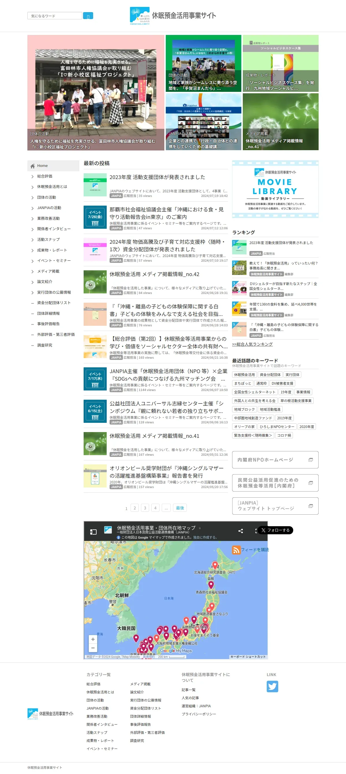Expand 団体の活動 sidebar item
This screenshot has width=346, height=774.
[x=32, y=198]
